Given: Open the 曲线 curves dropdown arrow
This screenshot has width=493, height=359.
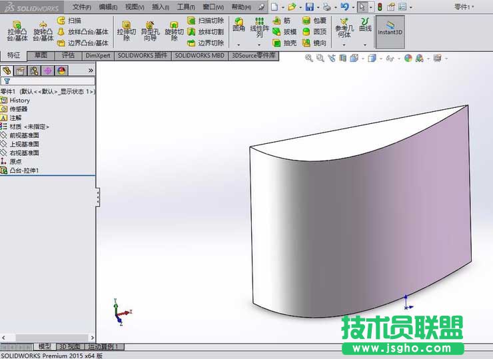Looking at the screenshot, I should tap(365, 45).
